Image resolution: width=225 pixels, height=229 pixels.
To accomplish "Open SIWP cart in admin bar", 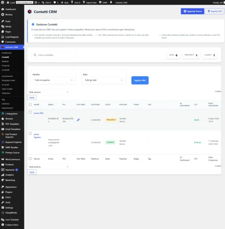I will coord(103,3).
